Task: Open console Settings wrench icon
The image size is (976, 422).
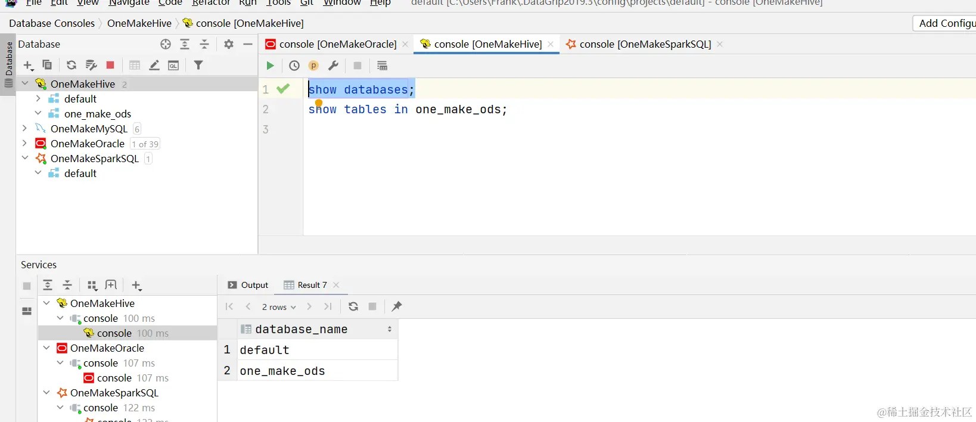Action: click(334, 66)
